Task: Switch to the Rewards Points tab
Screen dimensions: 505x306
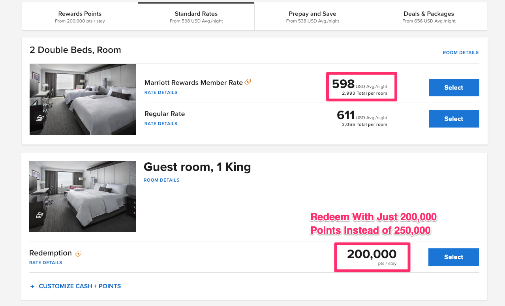Action: click(80, 17)
